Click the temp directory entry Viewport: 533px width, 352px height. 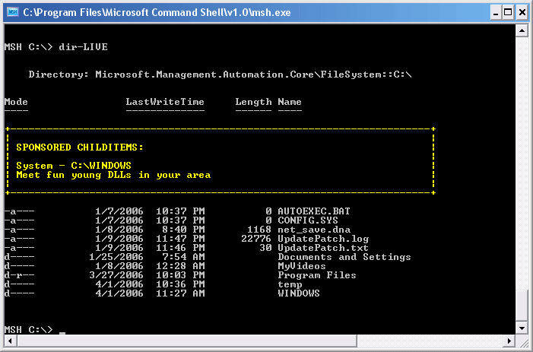click(290, 284)
